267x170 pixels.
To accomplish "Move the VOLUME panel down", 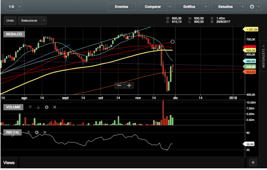I will (38, 107).
